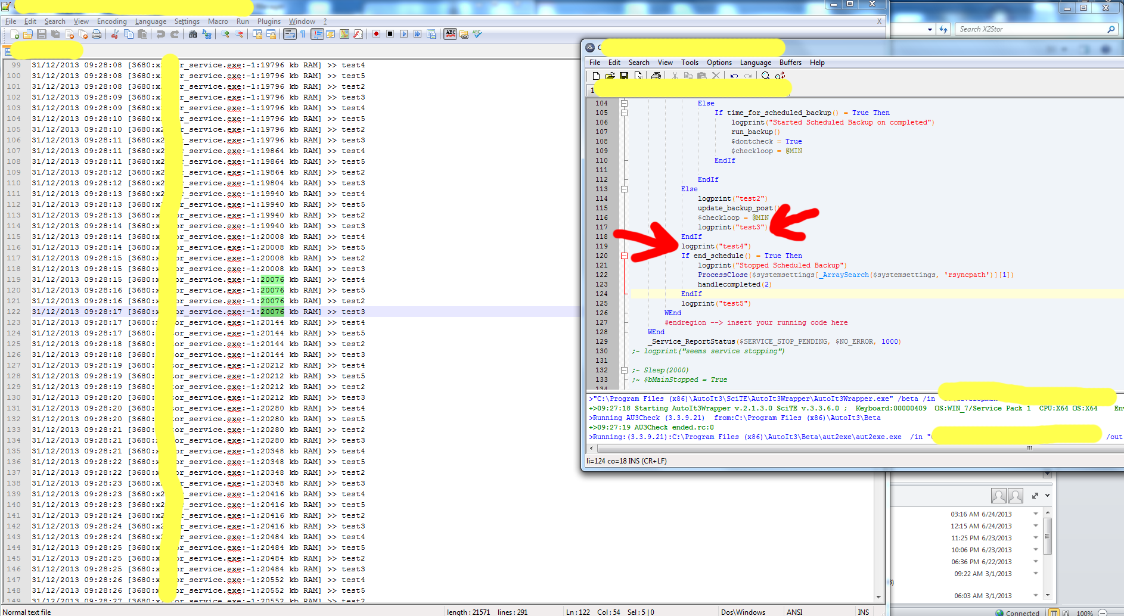1124x616 pixels.
Task: Open Notepad++ Settings menu
Action: click(x=187, y=21)
